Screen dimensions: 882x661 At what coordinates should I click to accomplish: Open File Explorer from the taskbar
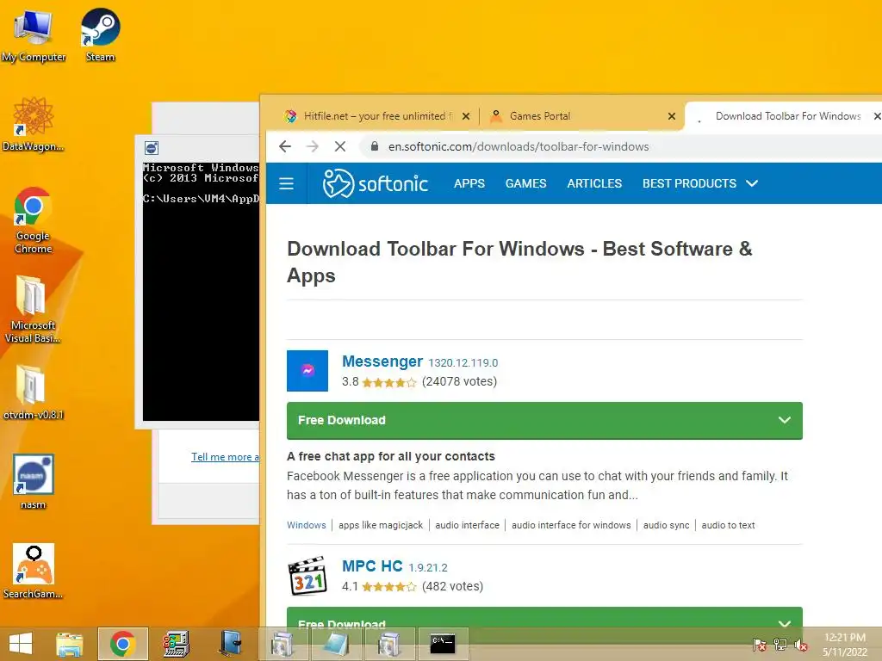(x=70, y=644)
